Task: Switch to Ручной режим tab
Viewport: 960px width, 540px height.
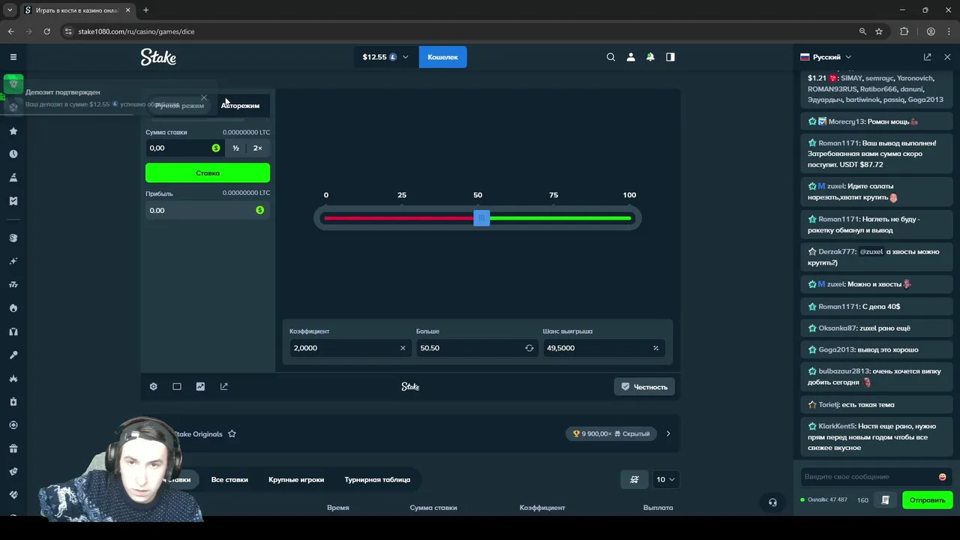Action: (179, 106)
